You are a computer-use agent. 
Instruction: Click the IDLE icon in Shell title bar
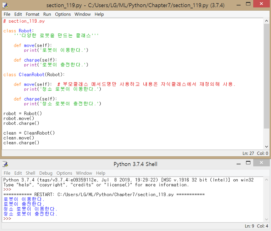pos(5,164)
